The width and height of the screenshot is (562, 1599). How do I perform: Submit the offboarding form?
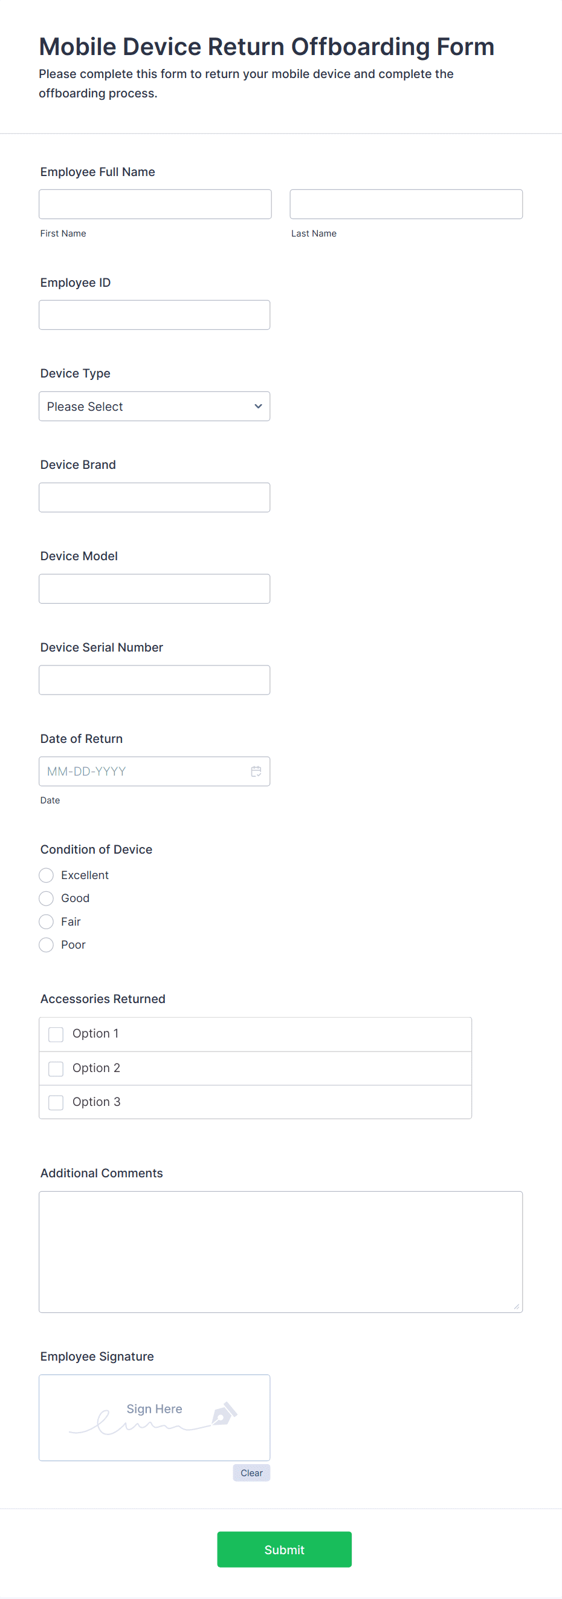click(284, 1549)
